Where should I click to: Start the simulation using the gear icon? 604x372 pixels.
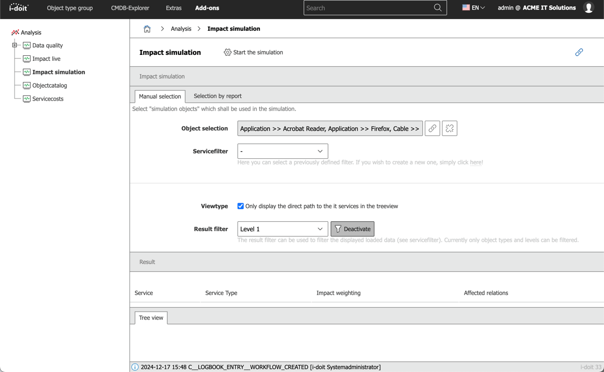[228, 52]
